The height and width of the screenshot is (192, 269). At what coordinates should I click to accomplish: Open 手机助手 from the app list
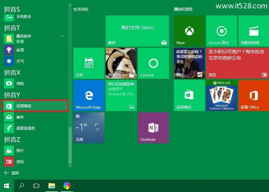35,17
